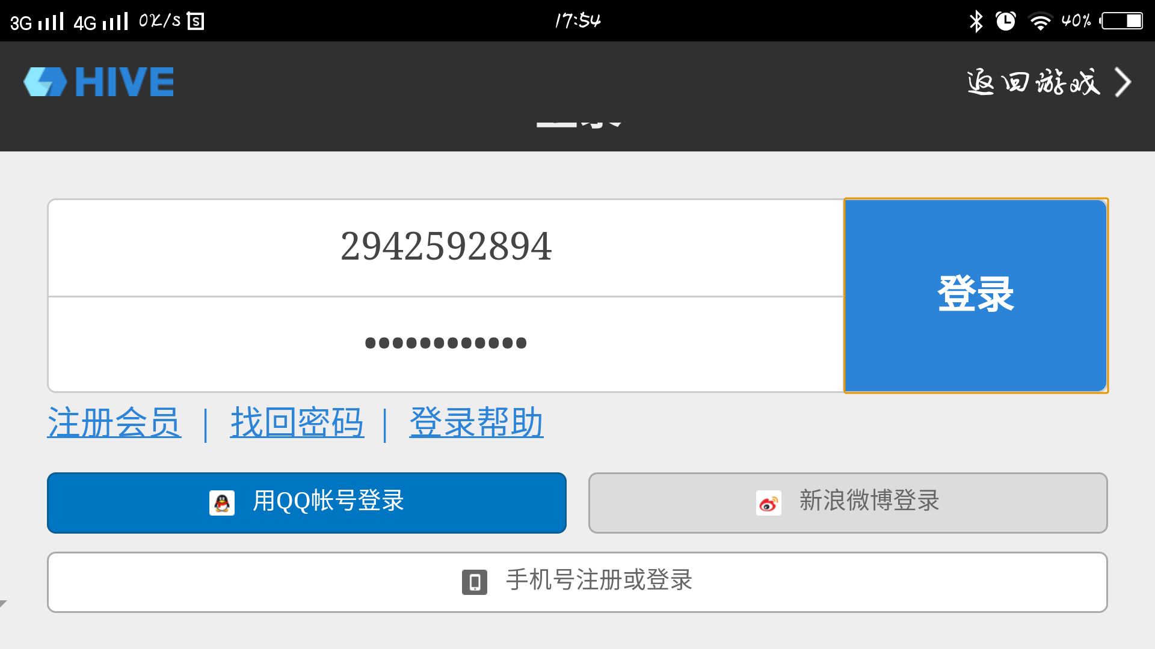Tap the battery indicator icon

pos(1122,21)
